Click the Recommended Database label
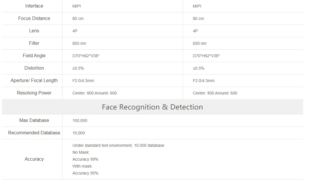The image size is (326, 180). [x=34, y=133]
